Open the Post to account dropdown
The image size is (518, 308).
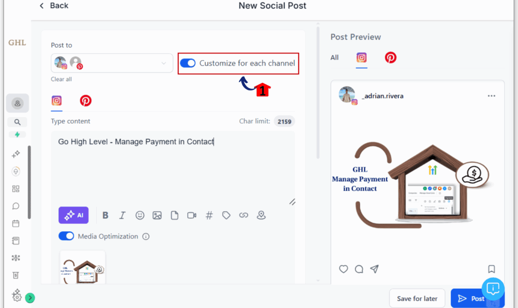pos(112,63)
